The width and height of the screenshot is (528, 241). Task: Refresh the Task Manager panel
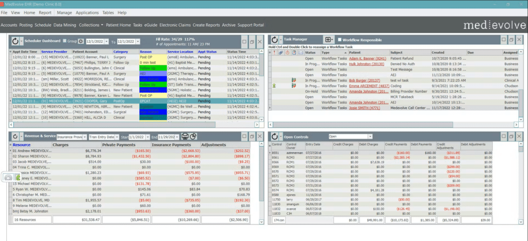pos(274,40)
